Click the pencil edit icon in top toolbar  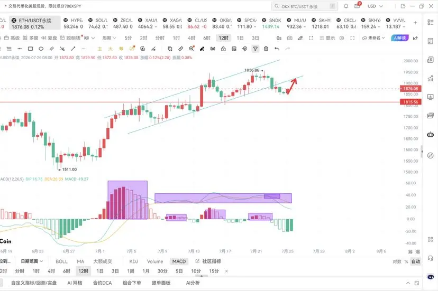pyautogui.click(x=300, y=38)
